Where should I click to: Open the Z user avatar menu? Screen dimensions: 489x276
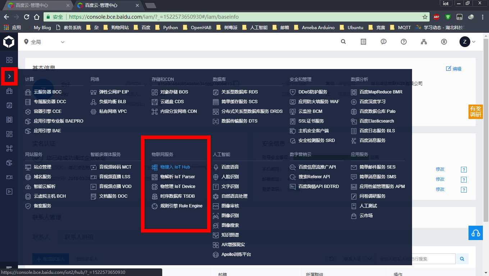[x=467, y=42]
